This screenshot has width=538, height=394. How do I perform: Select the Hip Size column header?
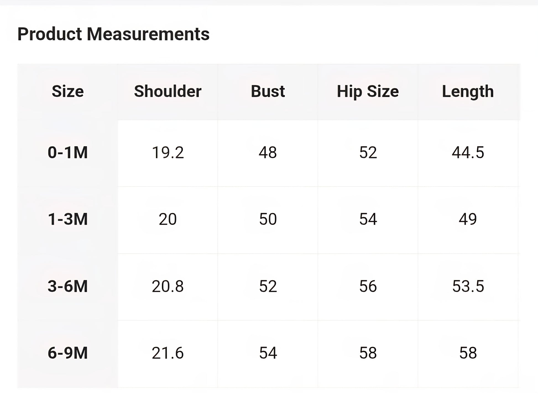point(368,91)
